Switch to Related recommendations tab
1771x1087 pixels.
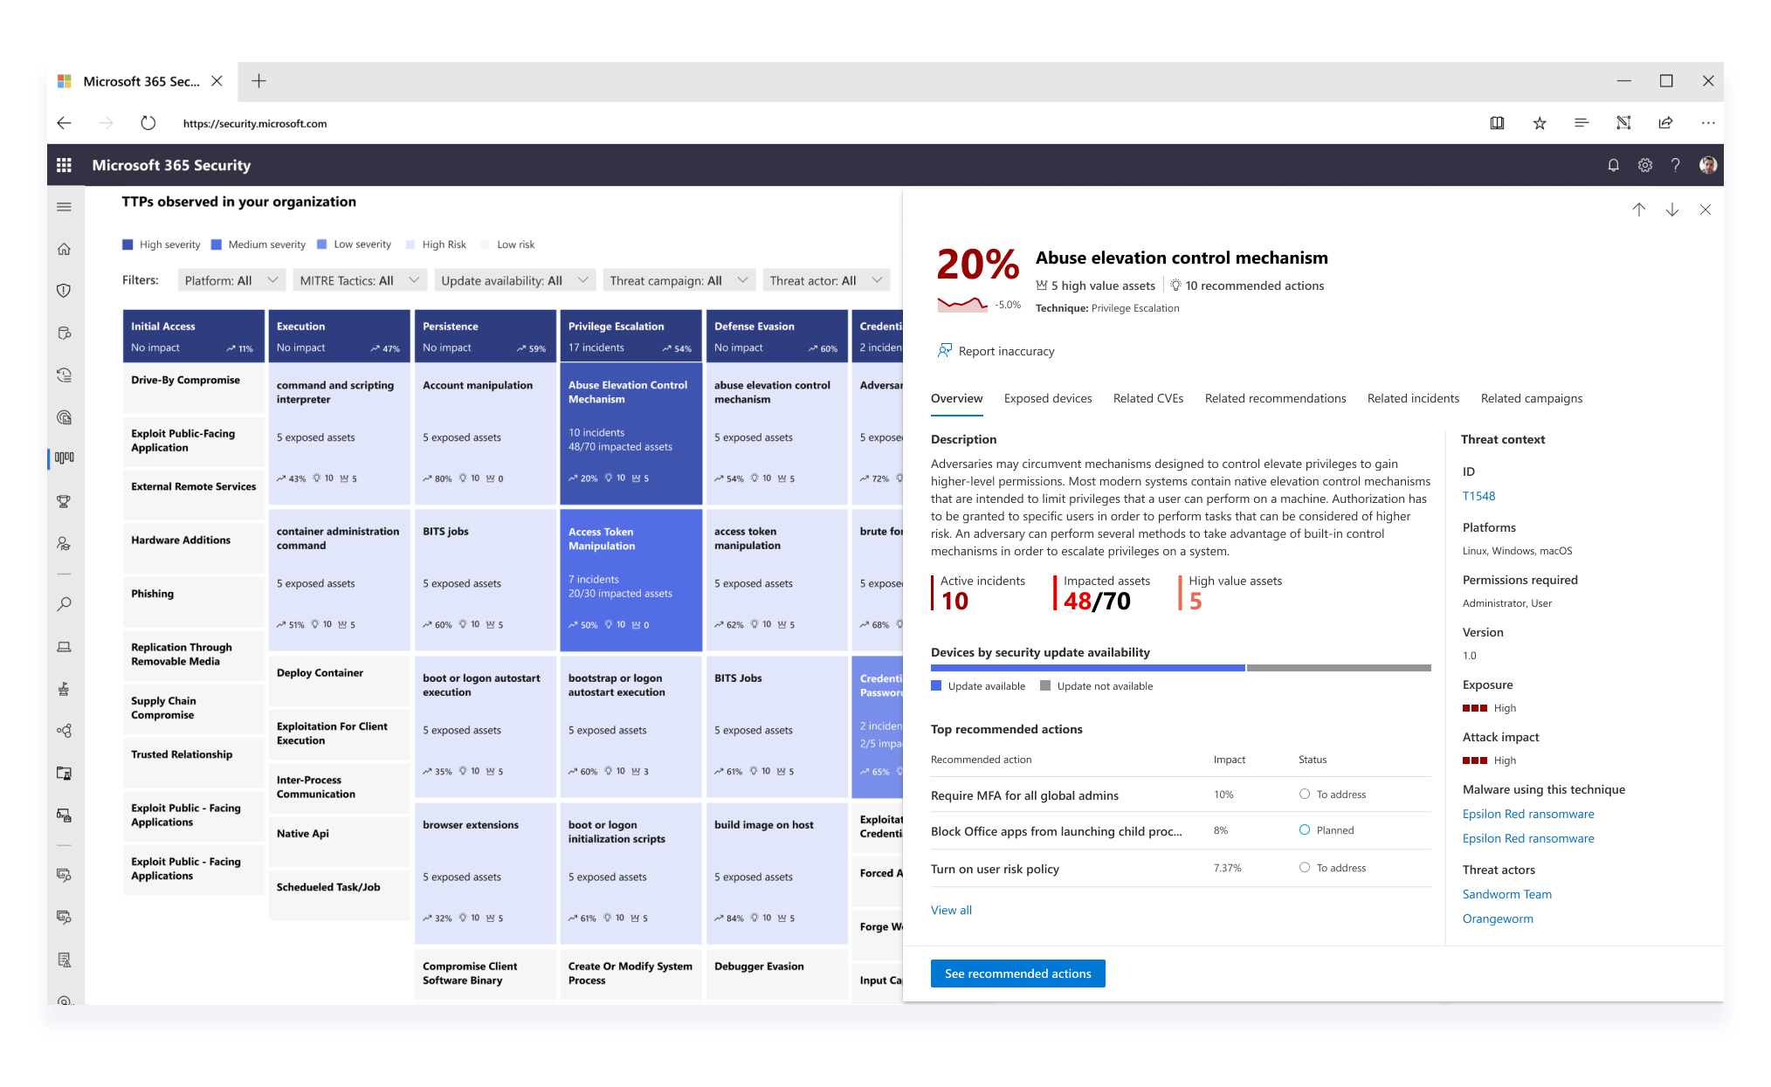[x=1275, y=398]
